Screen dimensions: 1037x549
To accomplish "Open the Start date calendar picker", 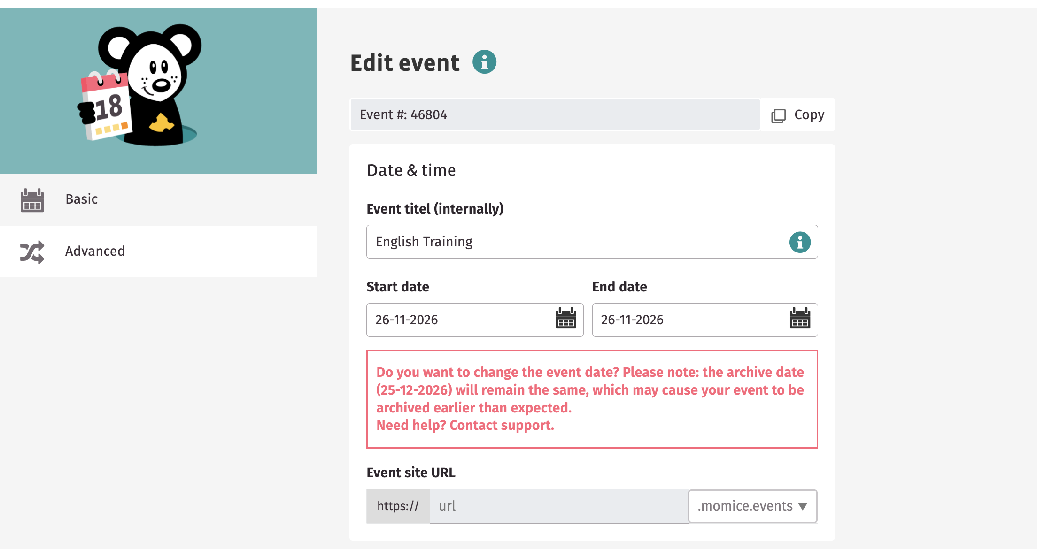I will click(566, 320).
